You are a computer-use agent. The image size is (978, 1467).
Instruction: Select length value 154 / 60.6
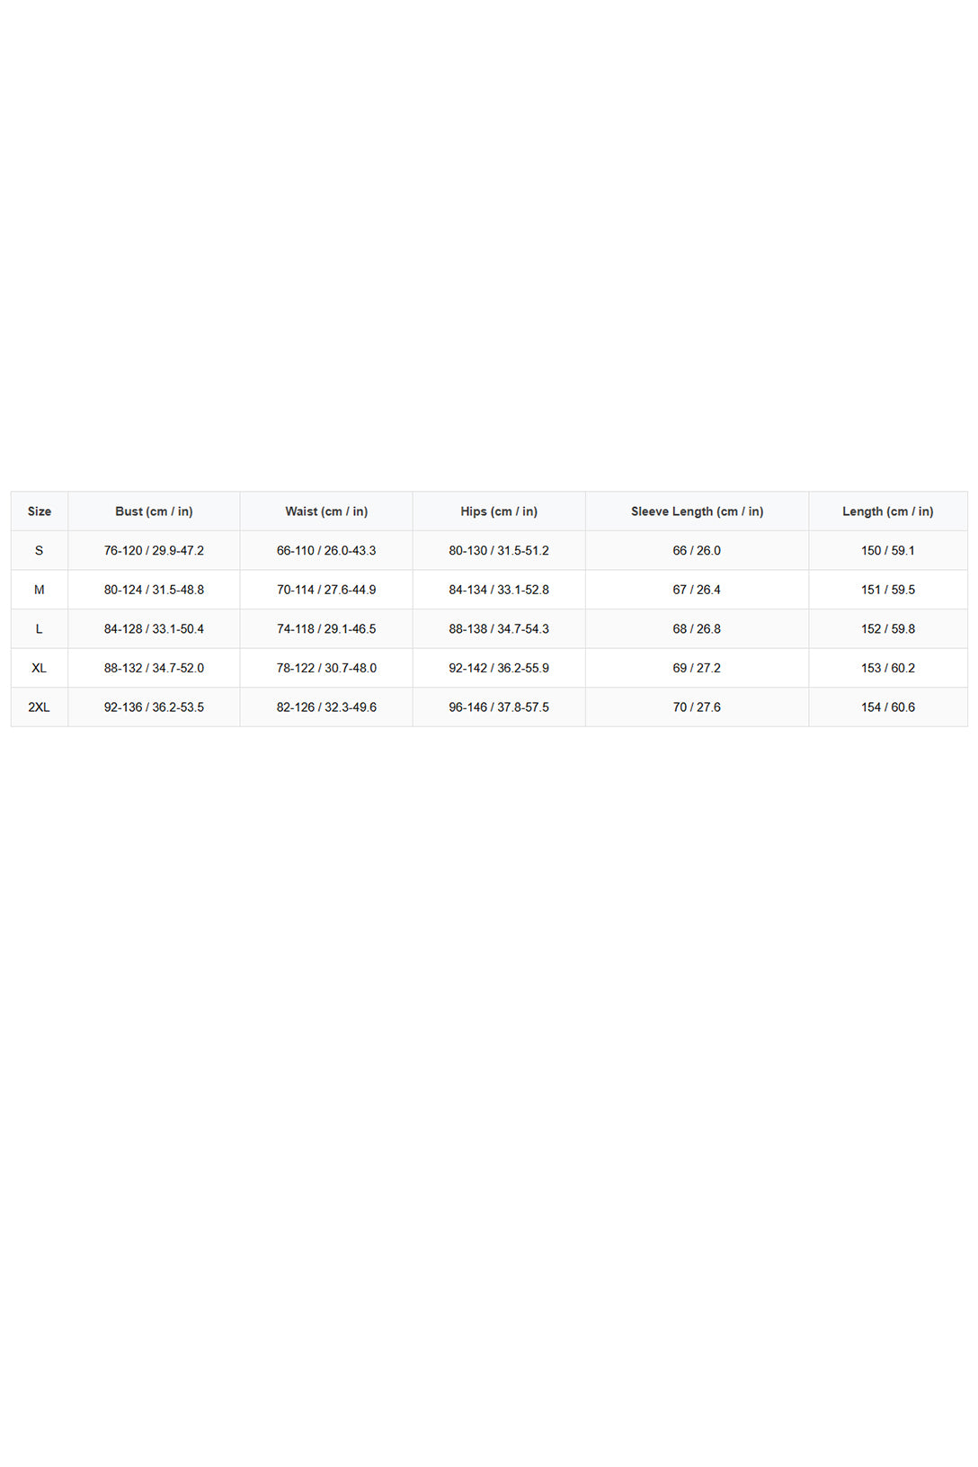pos(888,707)
